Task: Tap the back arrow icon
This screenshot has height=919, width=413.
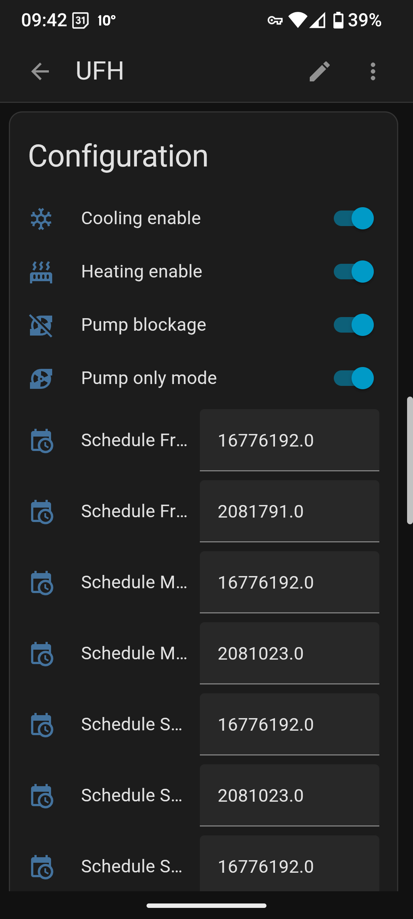Action: click(40, 71)
